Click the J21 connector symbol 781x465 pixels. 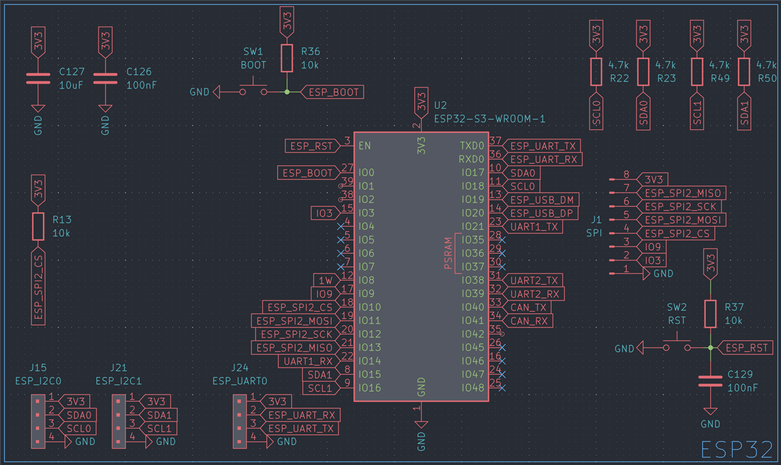(x=119, y=421)
